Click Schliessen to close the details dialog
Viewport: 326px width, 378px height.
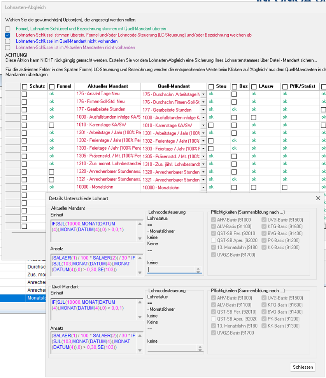(303, 367)
